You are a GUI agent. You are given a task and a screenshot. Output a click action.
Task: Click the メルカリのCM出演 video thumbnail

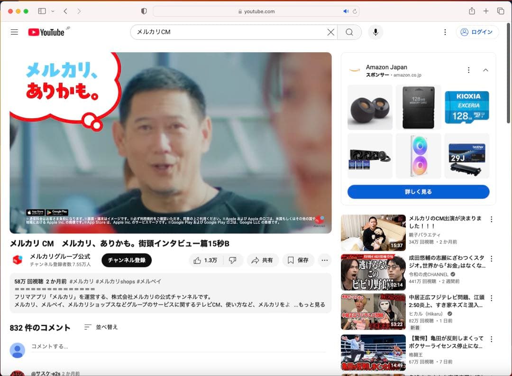click(x=373, y=233)
